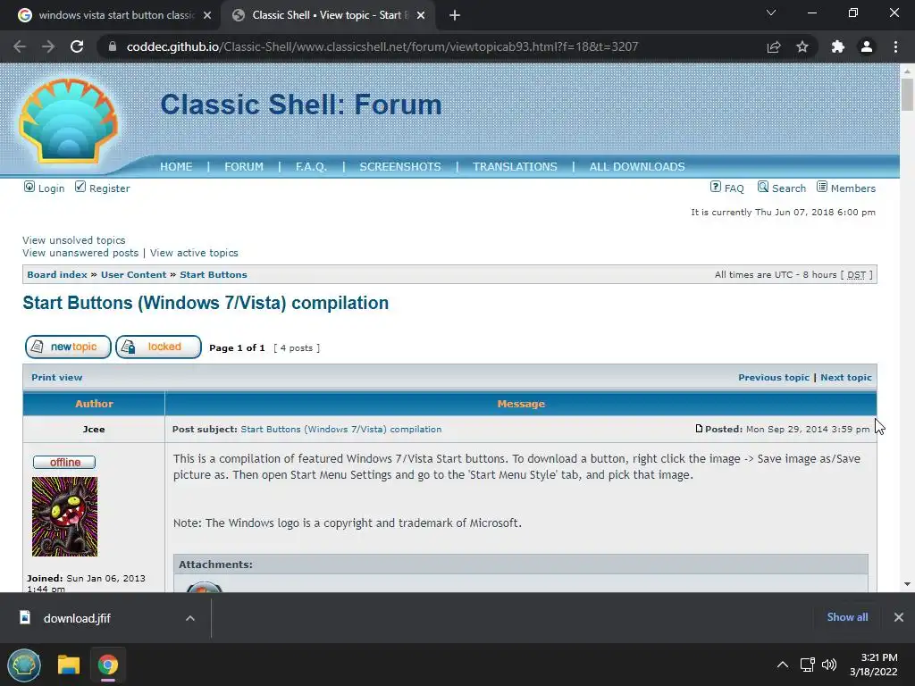
Task: Open the Classic Shell Start button
Action: coord(24,665)
